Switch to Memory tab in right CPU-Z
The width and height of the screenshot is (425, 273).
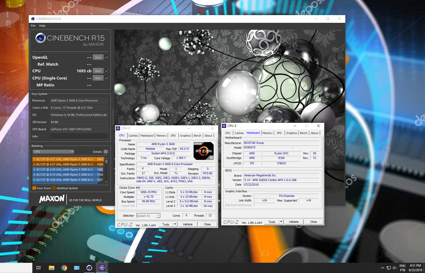coord(267,133)
